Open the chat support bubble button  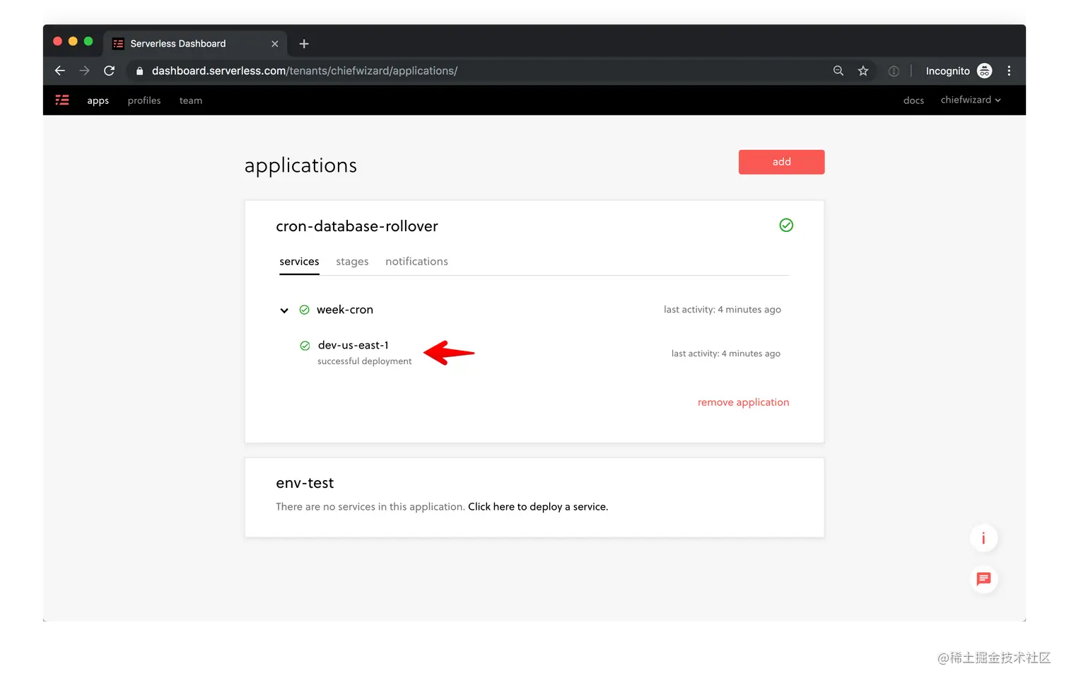pyautogui.click(x=983, y=579)
